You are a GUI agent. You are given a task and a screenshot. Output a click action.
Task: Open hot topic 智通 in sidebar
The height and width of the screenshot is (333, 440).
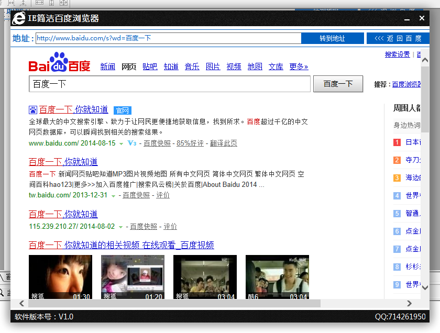[413, 214]
